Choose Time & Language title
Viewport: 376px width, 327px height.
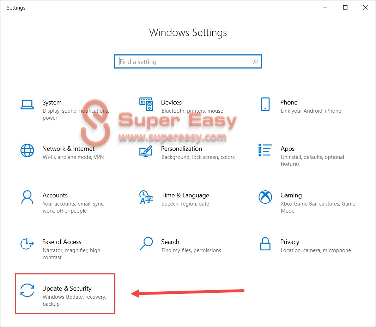(x=185, y=195)
